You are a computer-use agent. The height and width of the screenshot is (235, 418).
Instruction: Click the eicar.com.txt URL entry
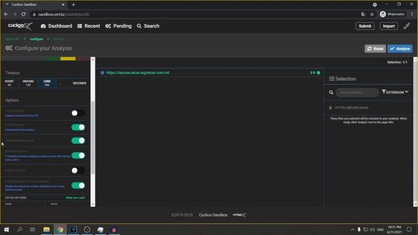click(138, 72)
